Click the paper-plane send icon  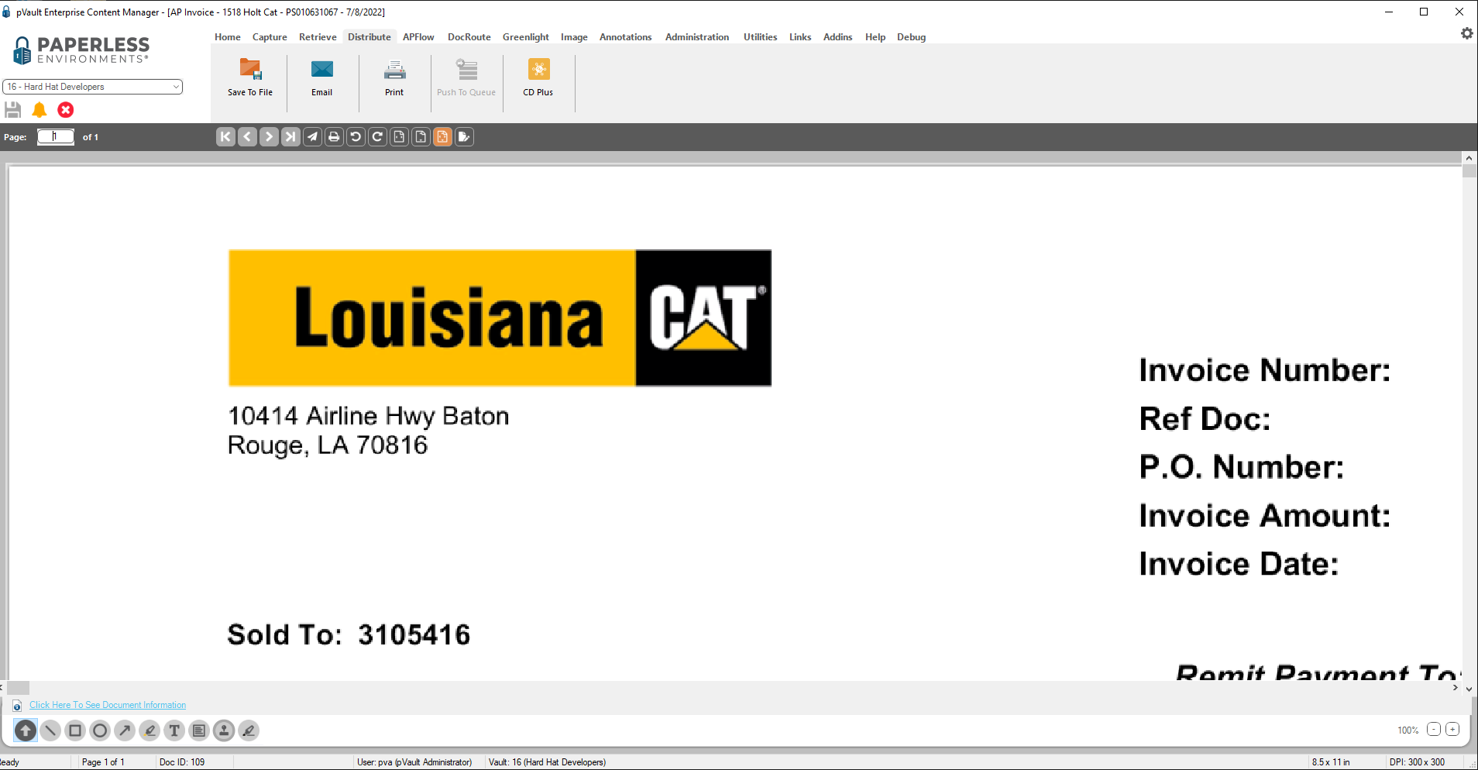[312, 137]
